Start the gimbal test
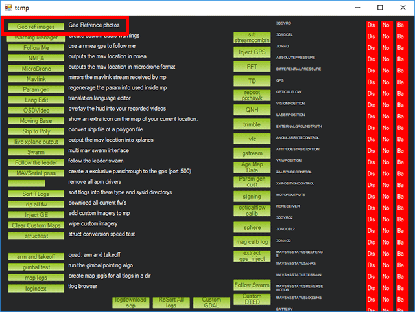 coord(36,267)
